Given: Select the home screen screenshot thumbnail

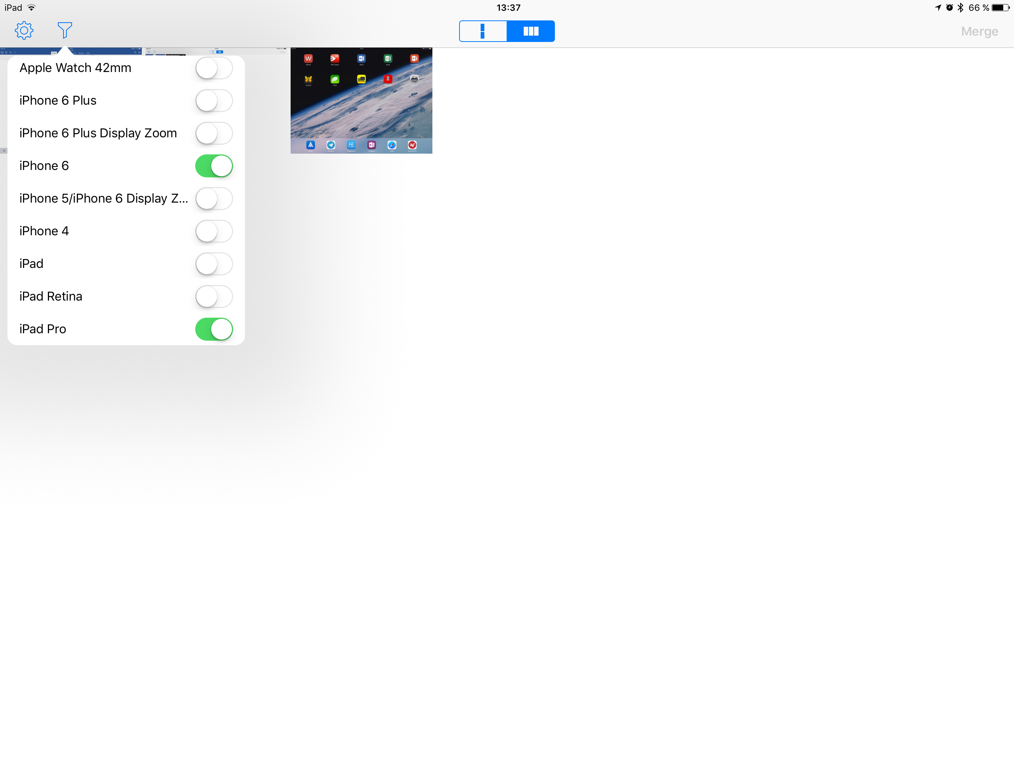Looking at the screenshot, I should pos(361,101).
